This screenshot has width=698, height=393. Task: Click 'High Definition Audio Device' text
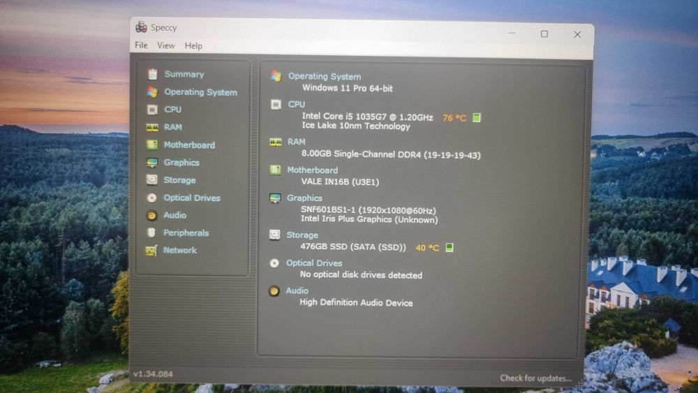click(356, 303)
